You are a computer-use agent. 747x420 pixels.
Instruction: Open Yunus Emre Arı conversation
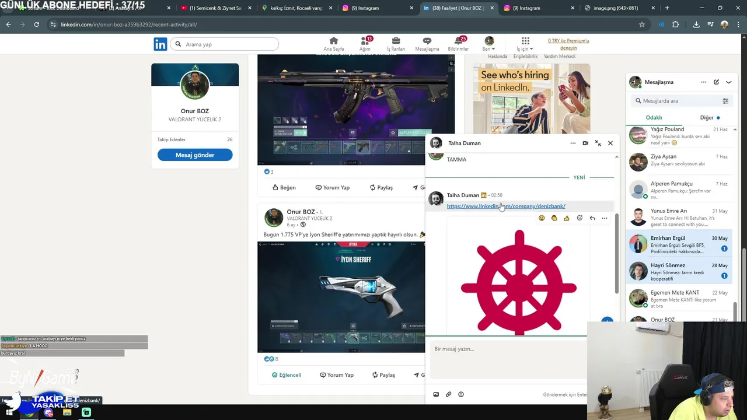[679, 216]
